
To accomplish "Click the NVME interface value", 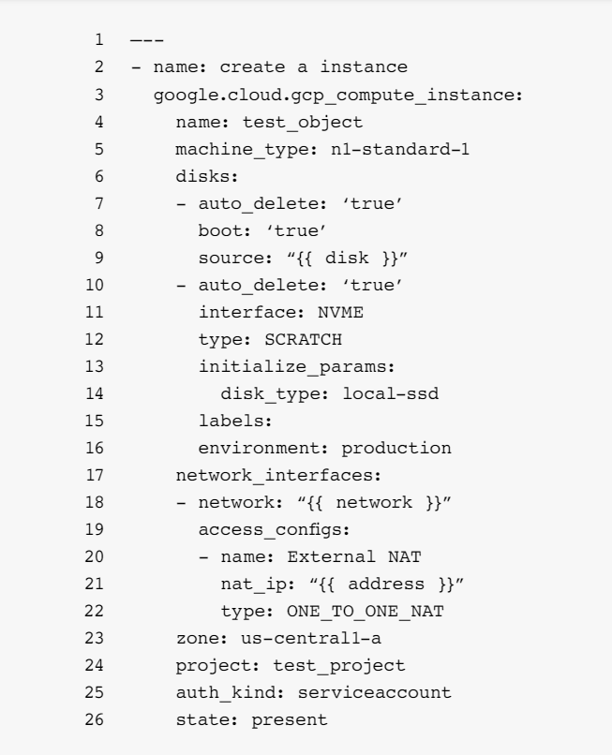I will pos(340,312).
